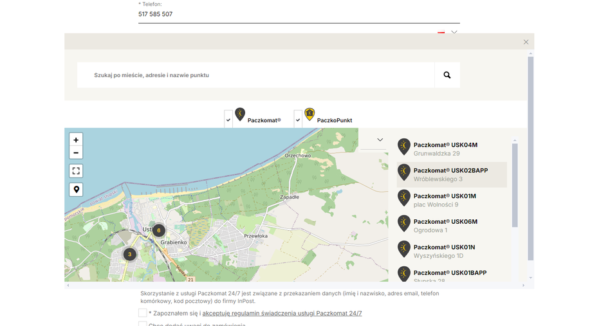
Task: Open the regulamin świadczenia usługi link
Action: (282, 313)
